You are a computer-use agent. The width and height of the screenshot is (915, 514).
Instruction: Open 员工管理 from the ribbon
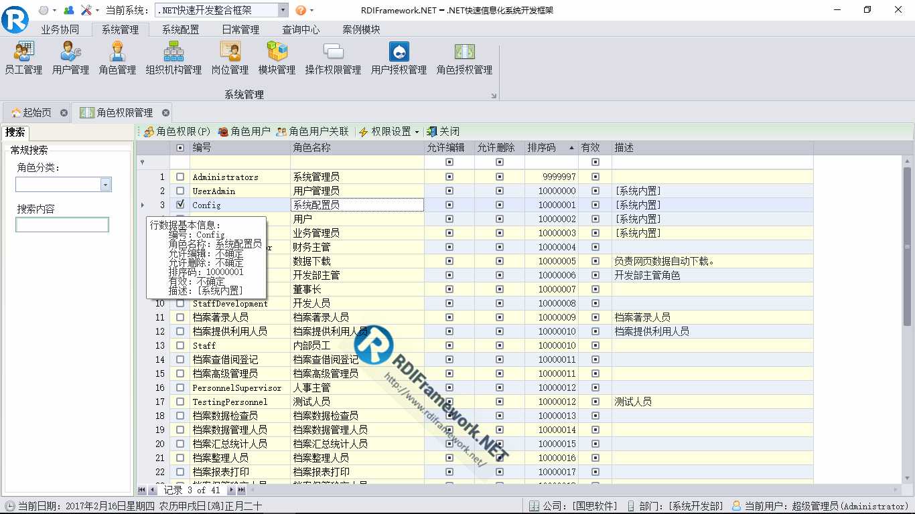tap(23, 58)
